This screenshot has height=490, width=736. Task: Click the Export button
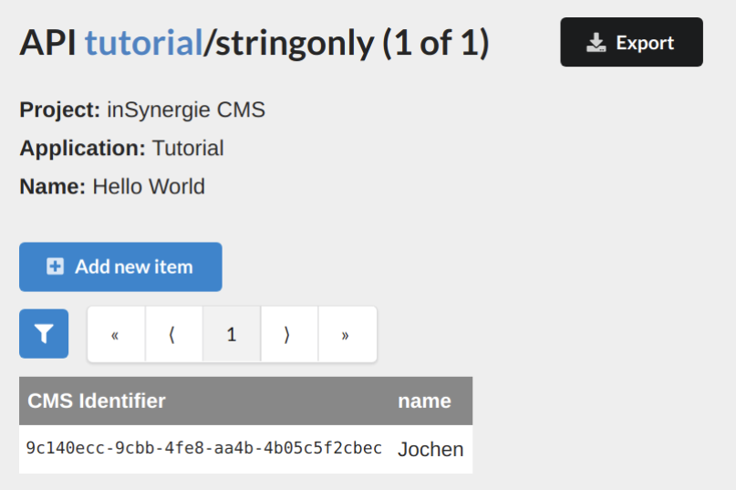tap(631, 42)
